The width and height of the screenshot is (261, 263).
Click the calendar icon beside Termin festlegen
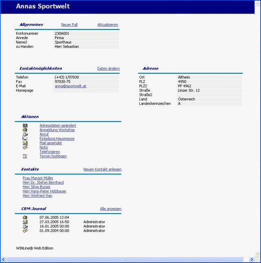point(25,156)
